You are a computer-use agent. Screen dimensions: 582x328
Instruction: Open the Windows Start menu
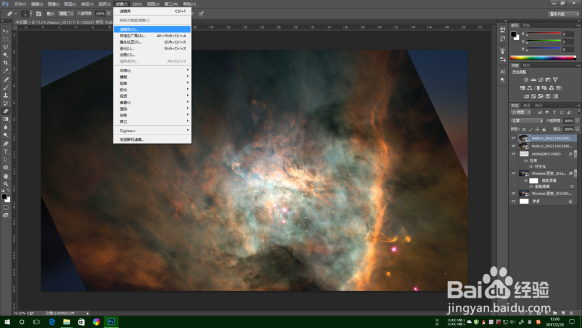pyautogui.click(x=7, y=322)
